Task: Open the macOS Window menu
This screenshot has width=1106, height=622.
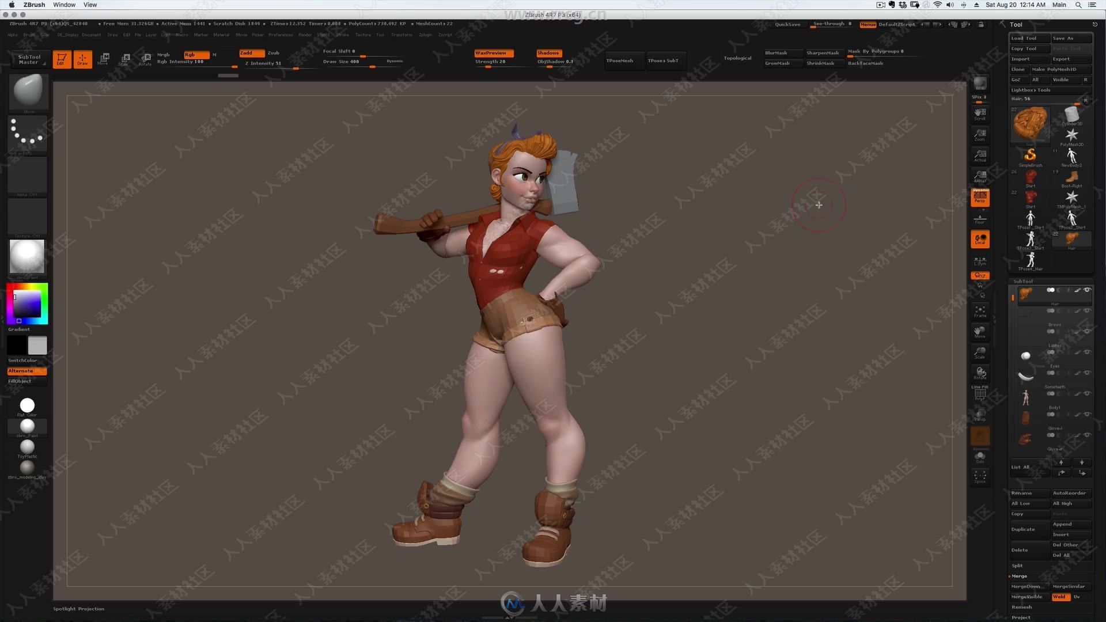Action: (64, 5)
